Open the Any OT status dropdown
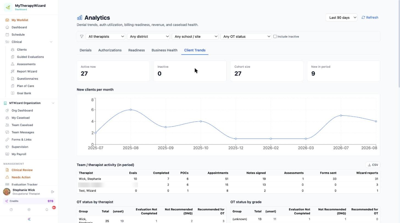This screenshot has height=223, width=400. click(246, 36)
